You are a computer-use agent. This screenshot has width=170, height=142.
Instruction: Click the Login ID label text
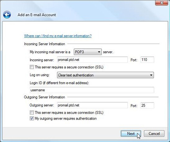pyautogui.click(x=59, y=83)
